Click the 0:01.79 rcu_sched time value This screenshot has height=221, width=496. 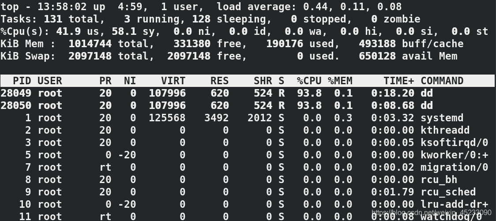393,192
